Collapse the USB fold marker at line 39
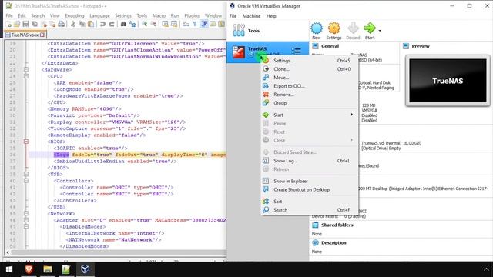This screenshot has height=277, width=493. point(26,175)
